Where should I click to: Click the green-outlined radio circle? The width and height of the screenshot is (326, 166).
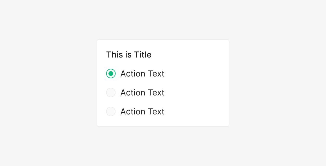point(111,74)
